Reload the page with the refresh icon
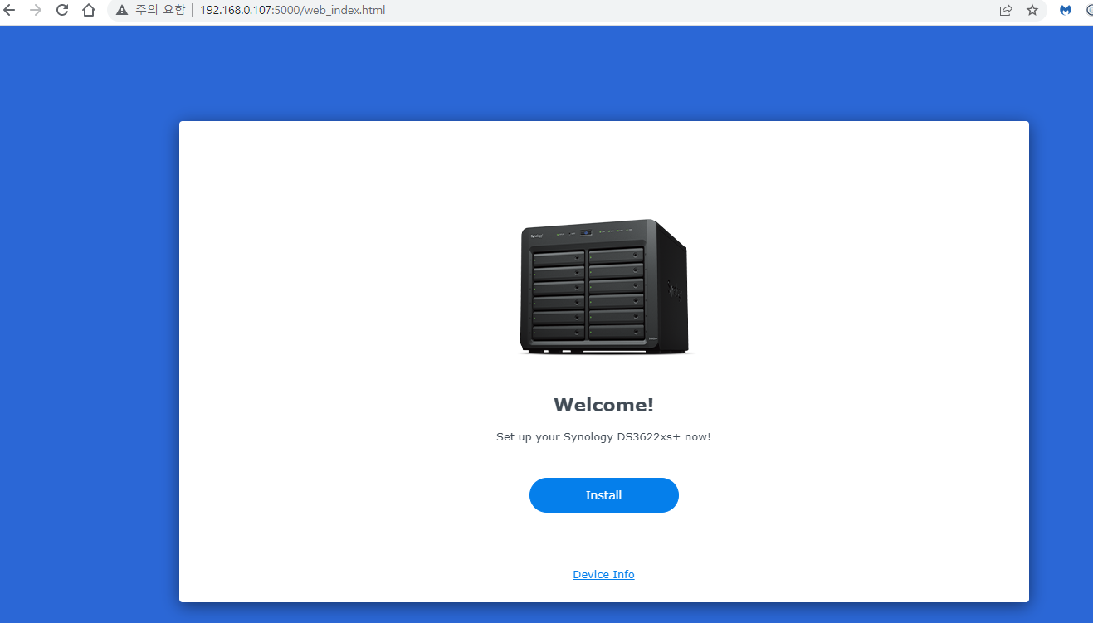 click(62, 11)
